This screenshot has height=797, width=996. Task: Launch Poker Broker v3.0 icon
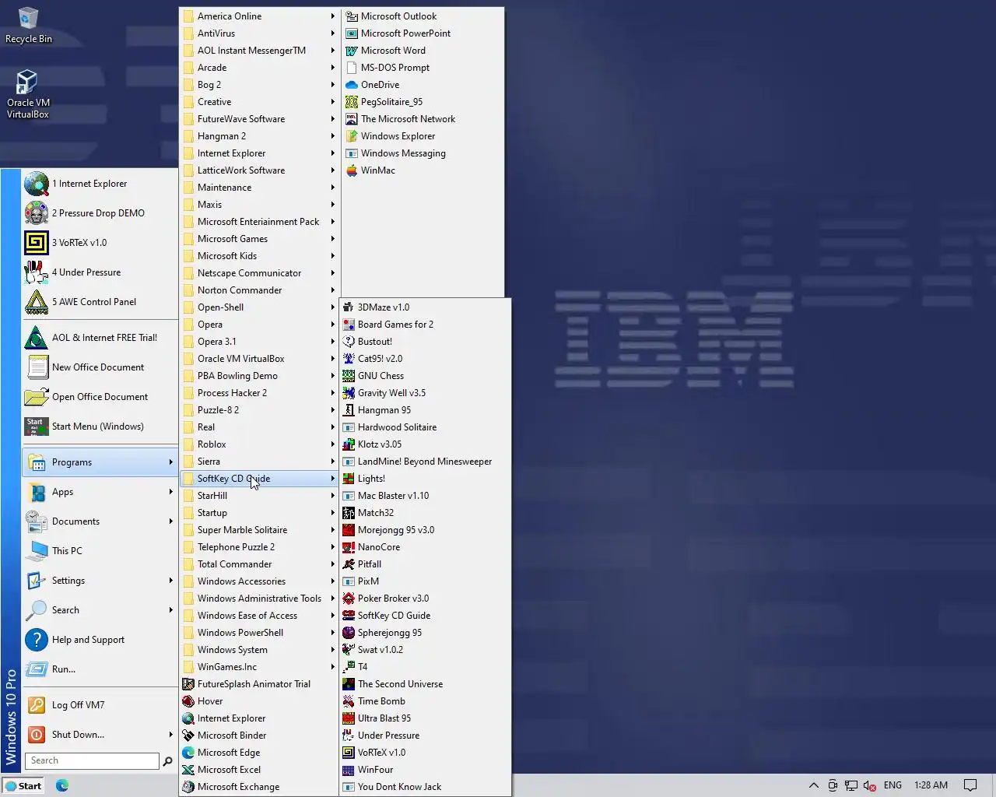click(349, 599)
